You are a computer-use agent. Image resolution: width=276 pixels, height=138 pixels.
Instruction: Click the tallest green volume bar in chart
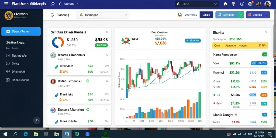[200, 105]
